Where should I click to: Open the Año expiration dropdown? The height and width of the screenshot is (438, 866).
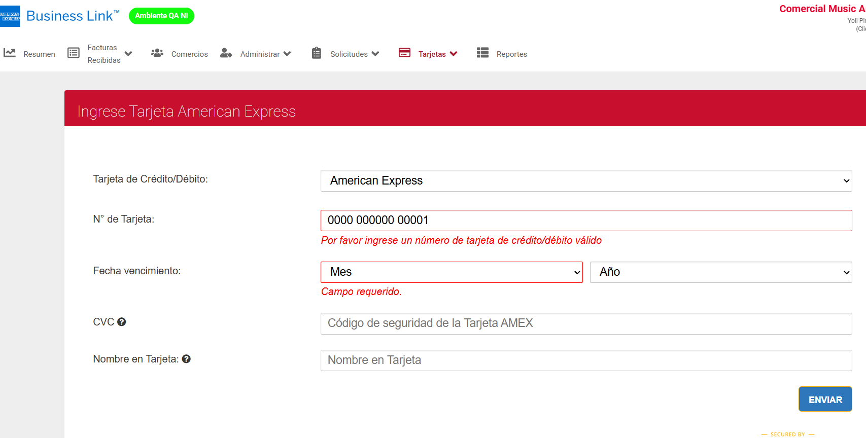720,272
